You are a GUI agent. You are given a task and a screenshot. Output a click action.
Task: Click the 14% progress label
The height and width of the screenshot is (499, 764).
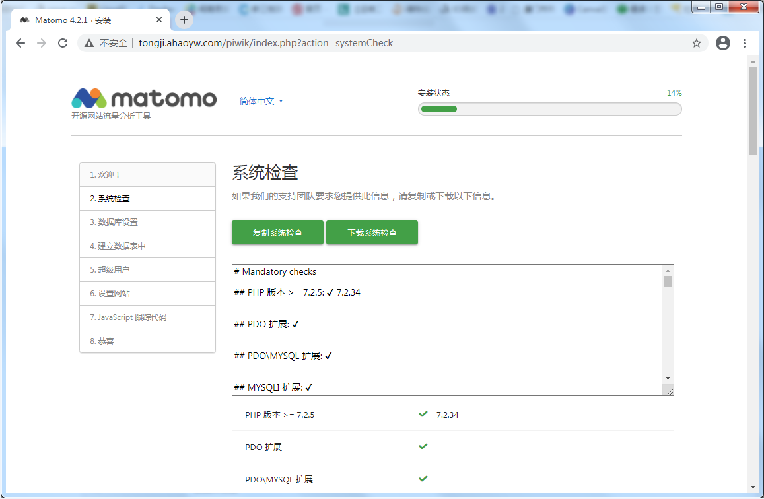tap(674, 93)
